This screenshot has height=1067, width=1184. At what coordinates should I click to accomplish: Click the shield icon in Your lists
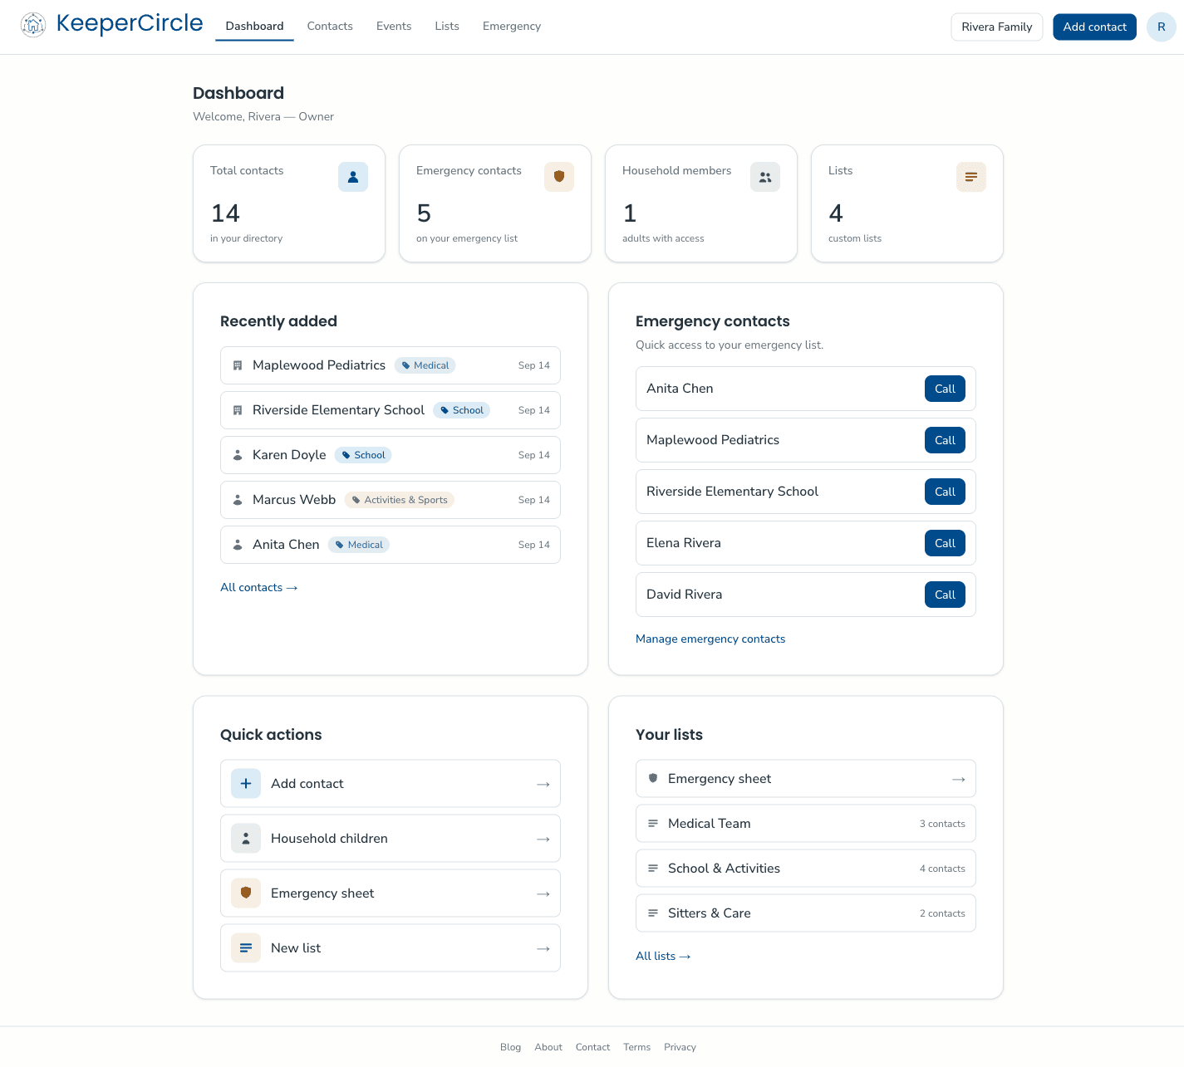pyautogui.click(x=653, y=779)
